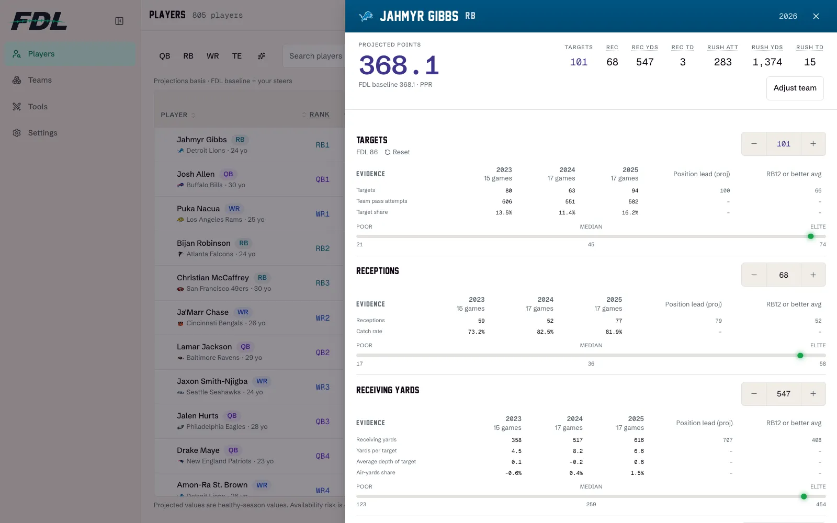The height and width of the screenshot is (523, 837).
Task: Increase Receiving Yards with the plus button
Action: point(813,394)
